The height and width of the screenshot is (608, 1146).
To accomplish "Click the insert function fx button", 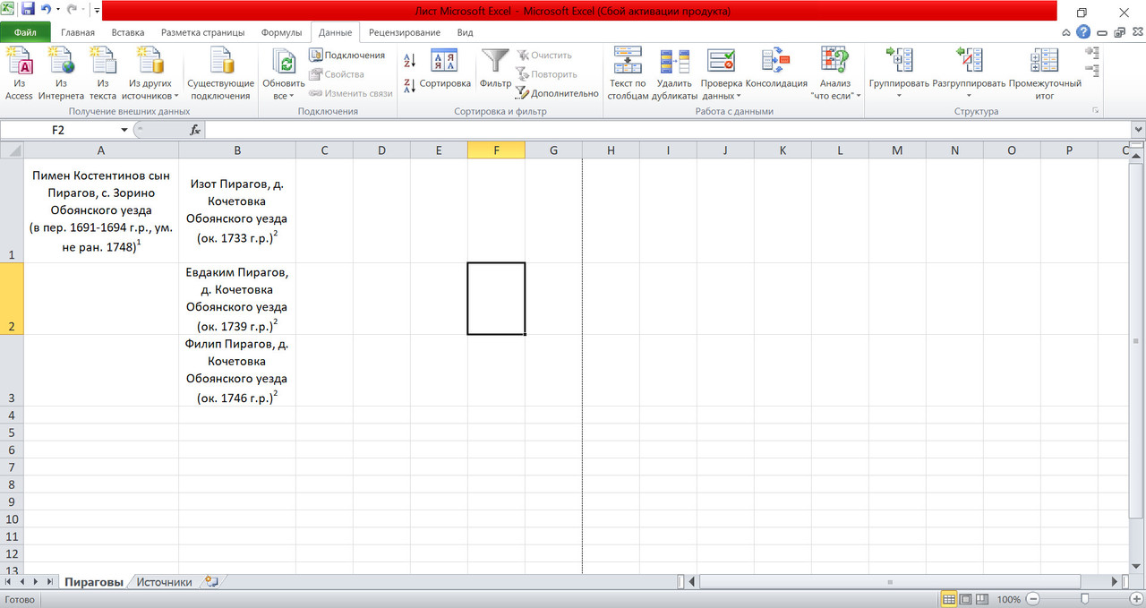I will 195,130.
